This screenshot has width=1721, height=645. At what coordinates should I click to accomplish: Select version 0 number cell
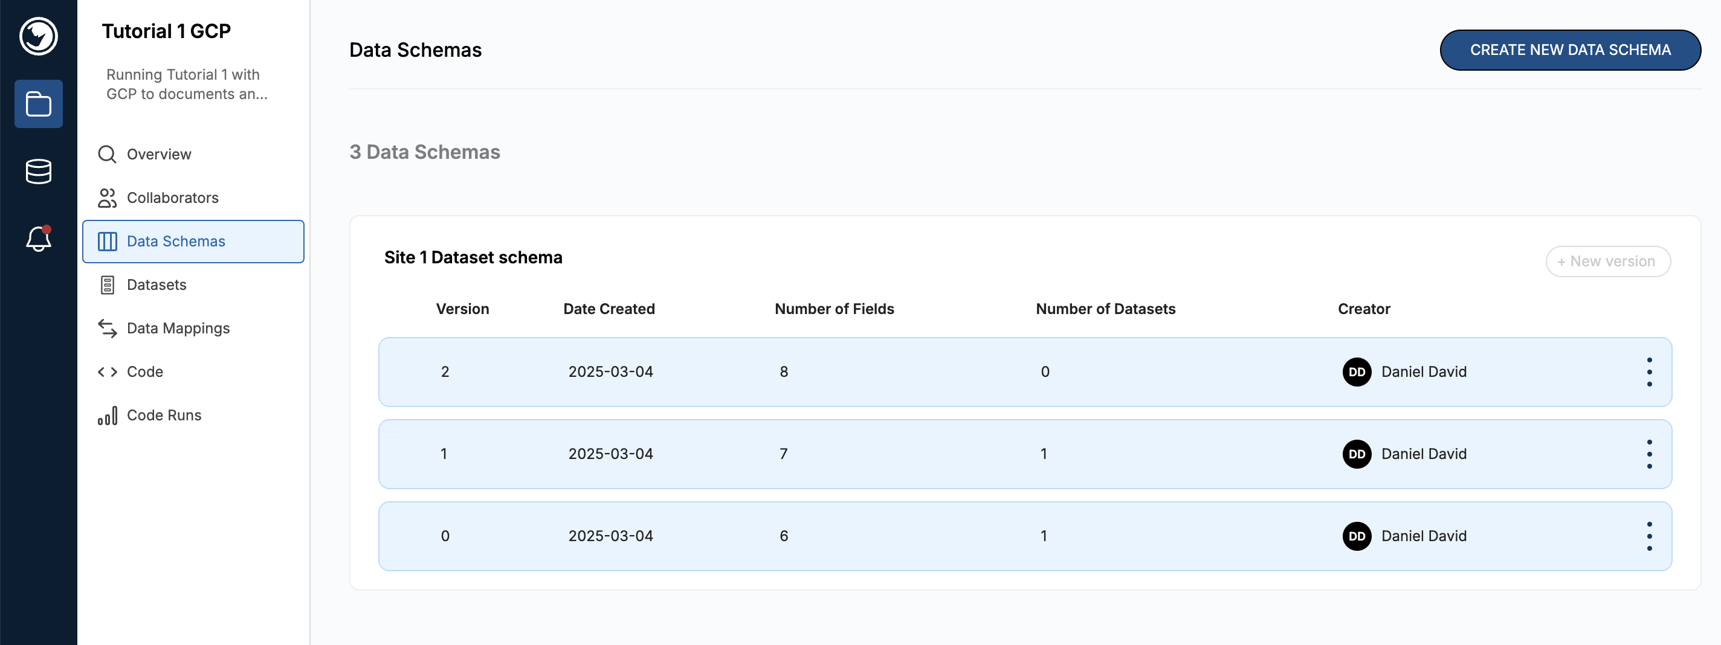point(445,536)
